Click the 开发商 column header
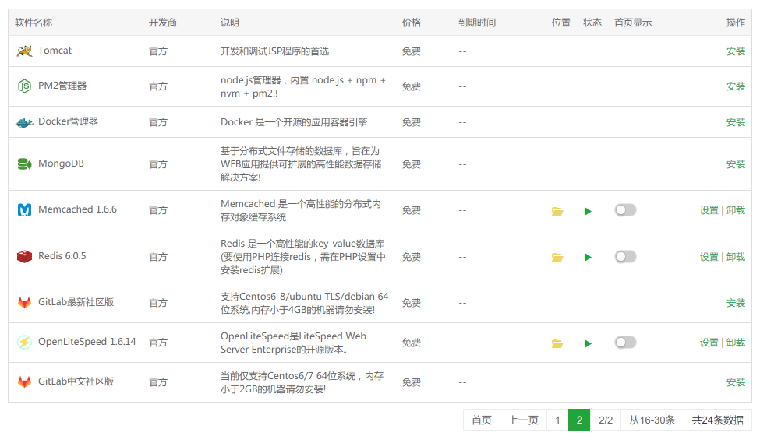The image size is (760, 443). tap(163, 23)
